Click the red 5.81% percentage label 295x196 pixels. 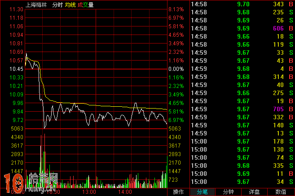(x=176, y=26)
